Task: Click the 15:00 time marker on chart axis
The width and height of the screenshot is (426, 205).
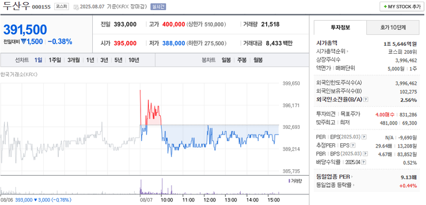Action: pyautogui.click(x=274, y=200)
